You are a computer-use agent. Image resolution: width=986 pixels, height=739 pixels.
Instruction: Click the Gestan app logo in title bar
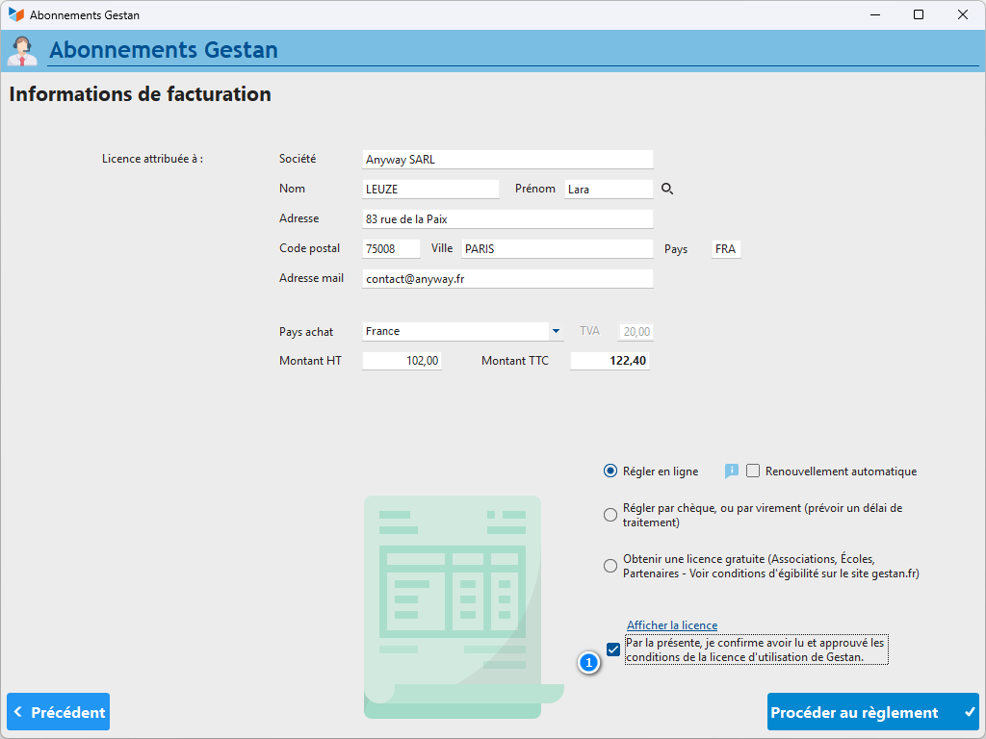(x=15, y=15)
